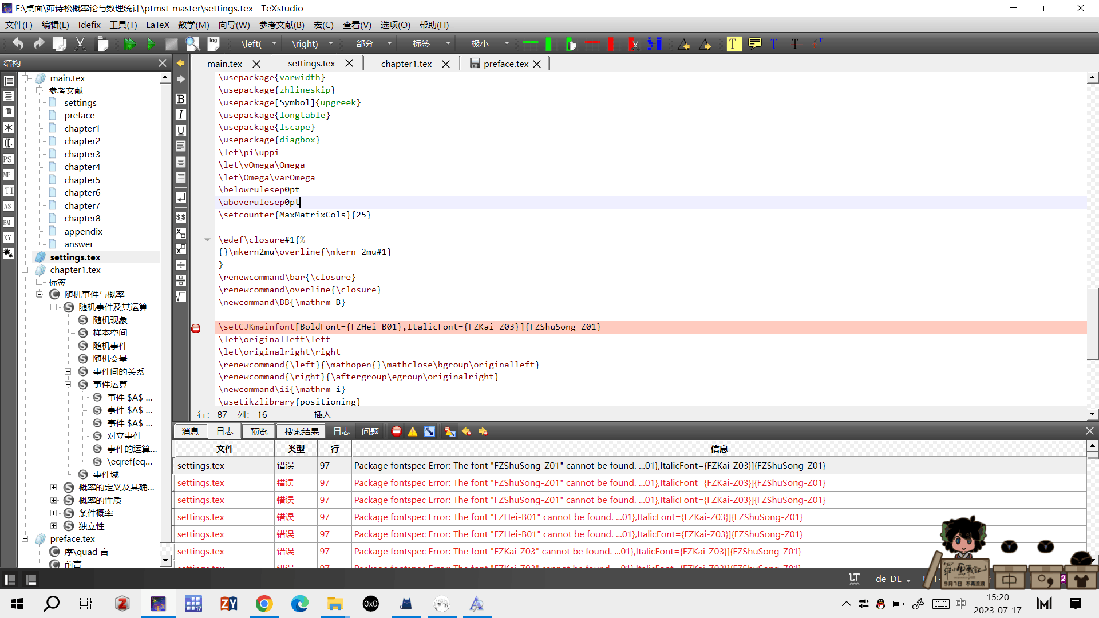Screen dimensions: 1099x618
Task: Open the View Log icon
Action: click(x=214, y=43)
